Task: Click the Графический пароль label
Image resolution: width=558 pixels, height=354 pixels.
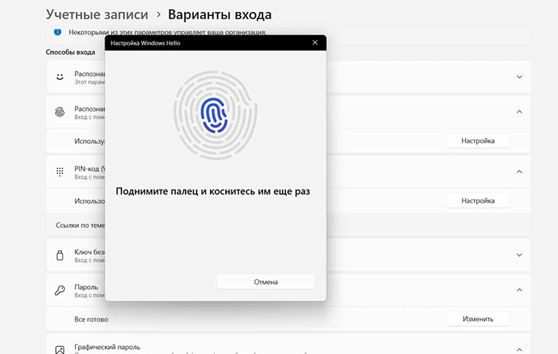Action: tap(107, 347)
